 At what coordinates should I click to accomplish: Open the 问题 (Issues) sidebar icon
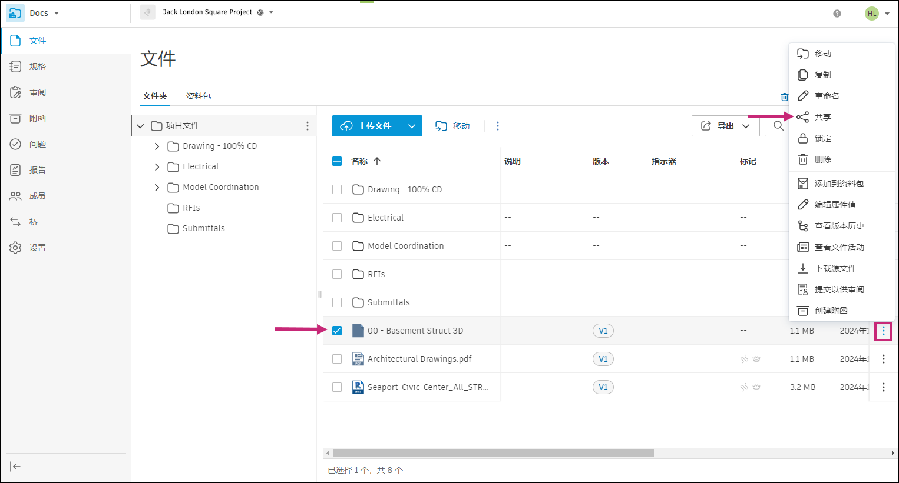[16, 144]
